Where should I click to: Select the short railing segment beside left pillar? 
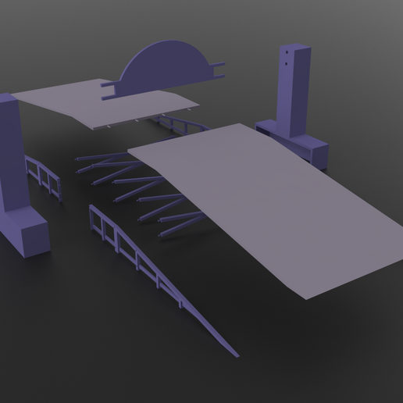coord(43,177)
